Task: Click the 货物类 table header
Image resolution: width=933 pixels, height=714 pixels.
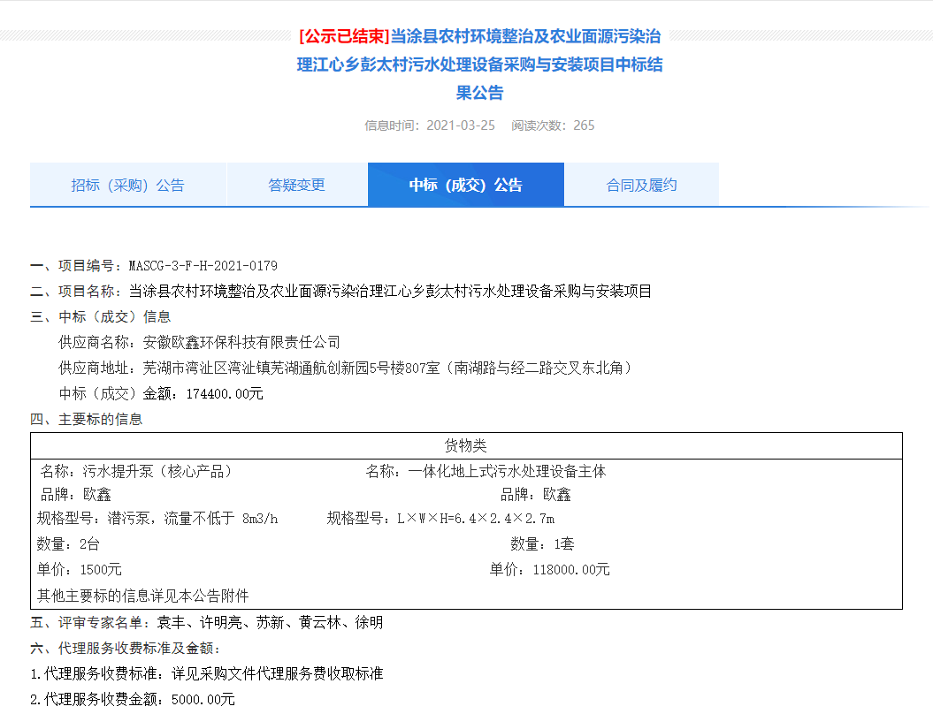Action: [465, 446]
